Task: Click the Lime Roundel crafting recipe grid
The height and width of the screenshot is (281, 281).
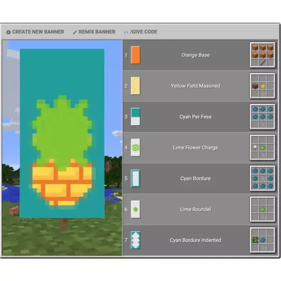Action: click(263, 209)
